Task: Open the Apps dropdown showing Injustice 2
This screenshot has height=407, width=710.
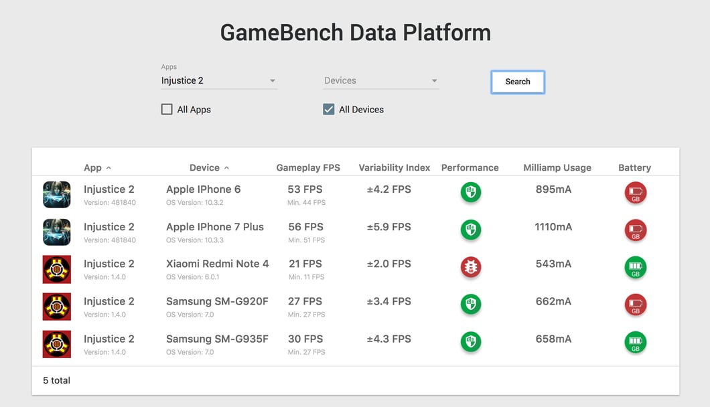Action: [218, 80]
